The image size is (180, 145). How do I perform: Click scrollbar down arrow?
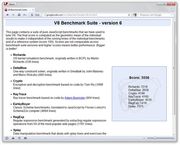pos(174,134)
